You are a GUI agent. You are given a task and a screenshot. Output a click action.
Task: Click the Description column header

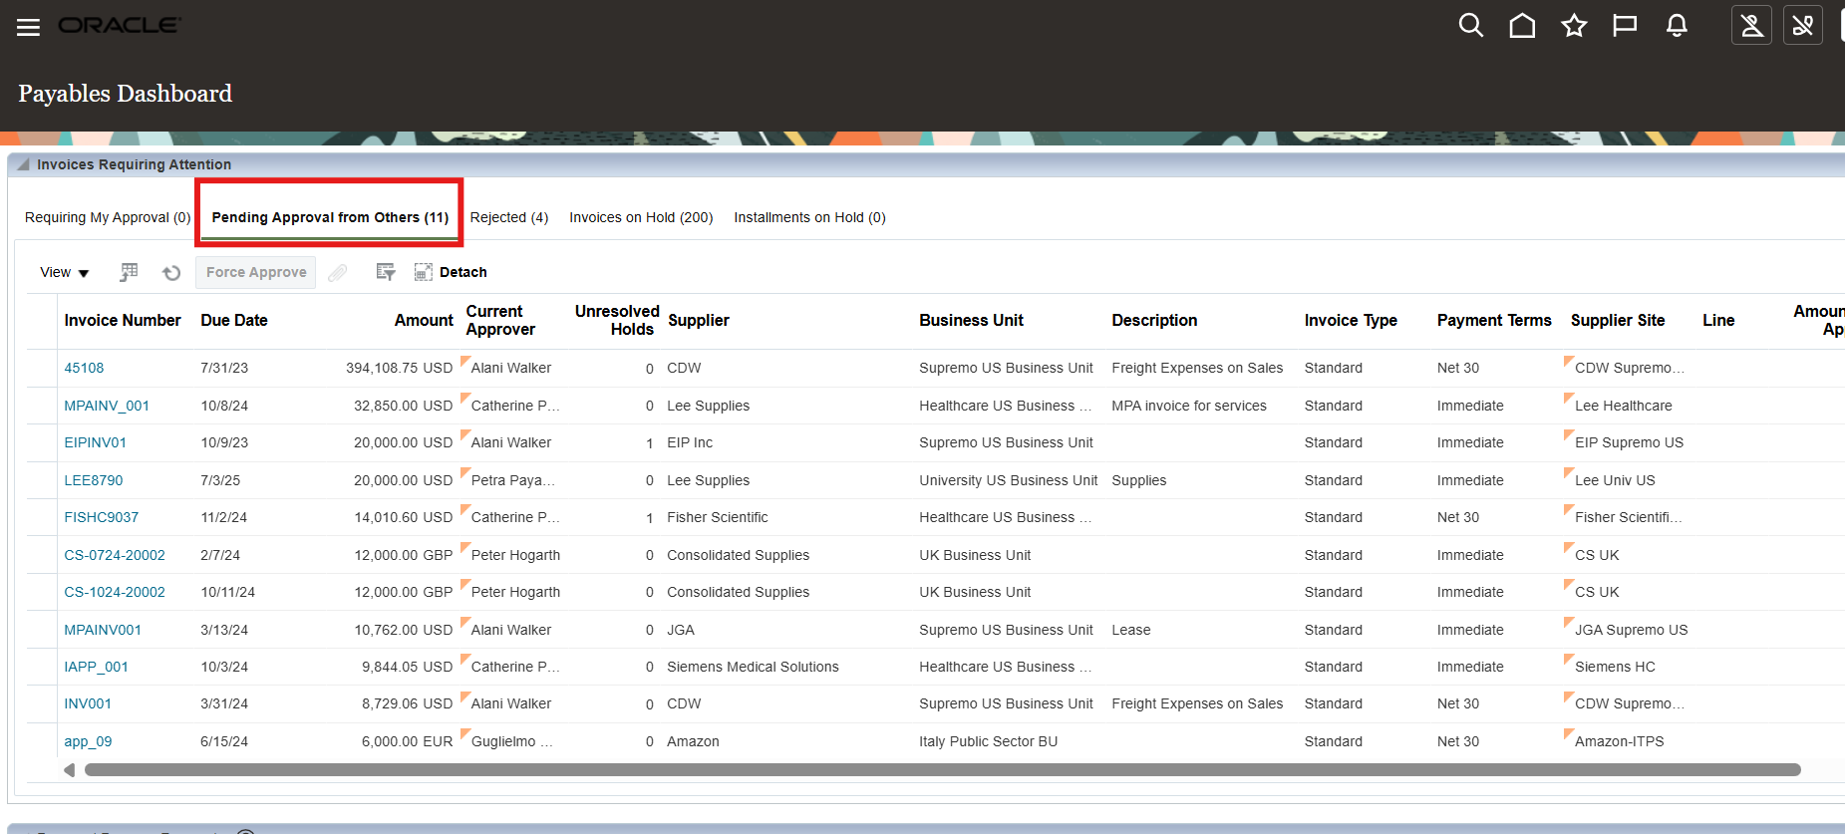(1154, 320)
